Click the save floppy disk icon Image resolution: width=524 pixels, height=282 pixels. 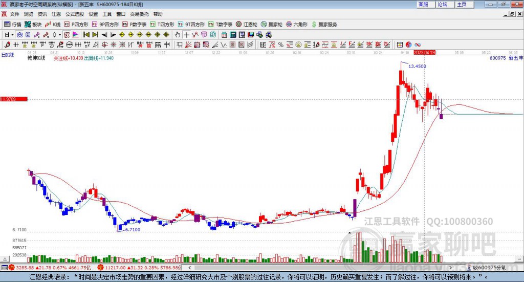point(251,35)
